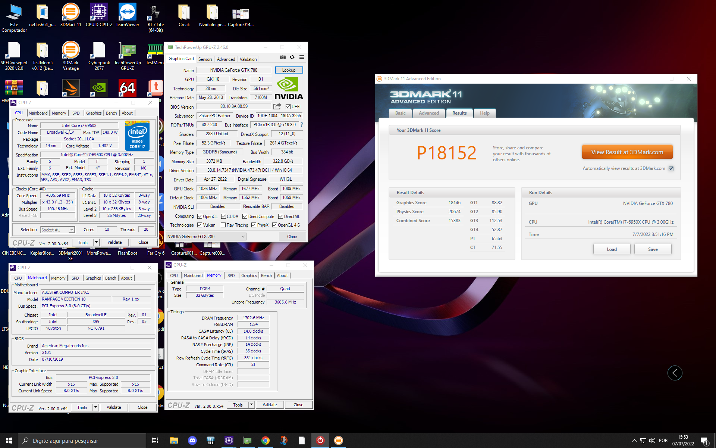
Task: Select Bench tab in CPU-Z CPU window
Action: pos(111,113)
